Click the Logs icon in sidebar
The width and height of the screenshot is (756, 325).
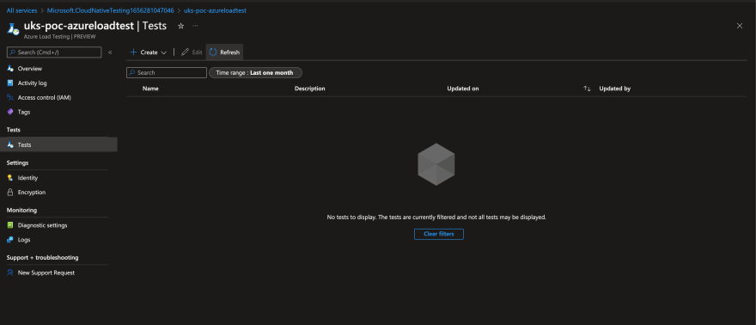click(x=10, y=240)
